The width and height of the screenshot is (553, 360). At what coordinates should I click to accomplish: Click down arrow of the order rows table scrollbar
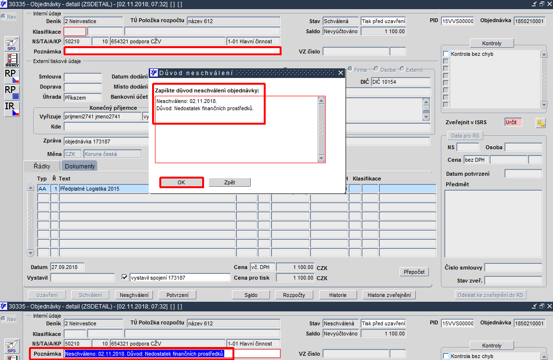[30, 253]
